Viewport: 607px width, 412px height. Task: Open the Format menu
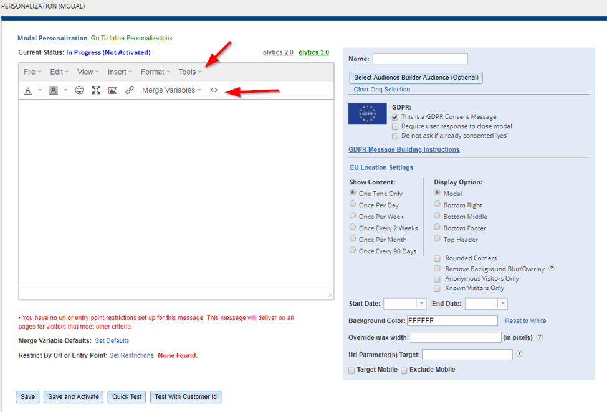(155, 72)
